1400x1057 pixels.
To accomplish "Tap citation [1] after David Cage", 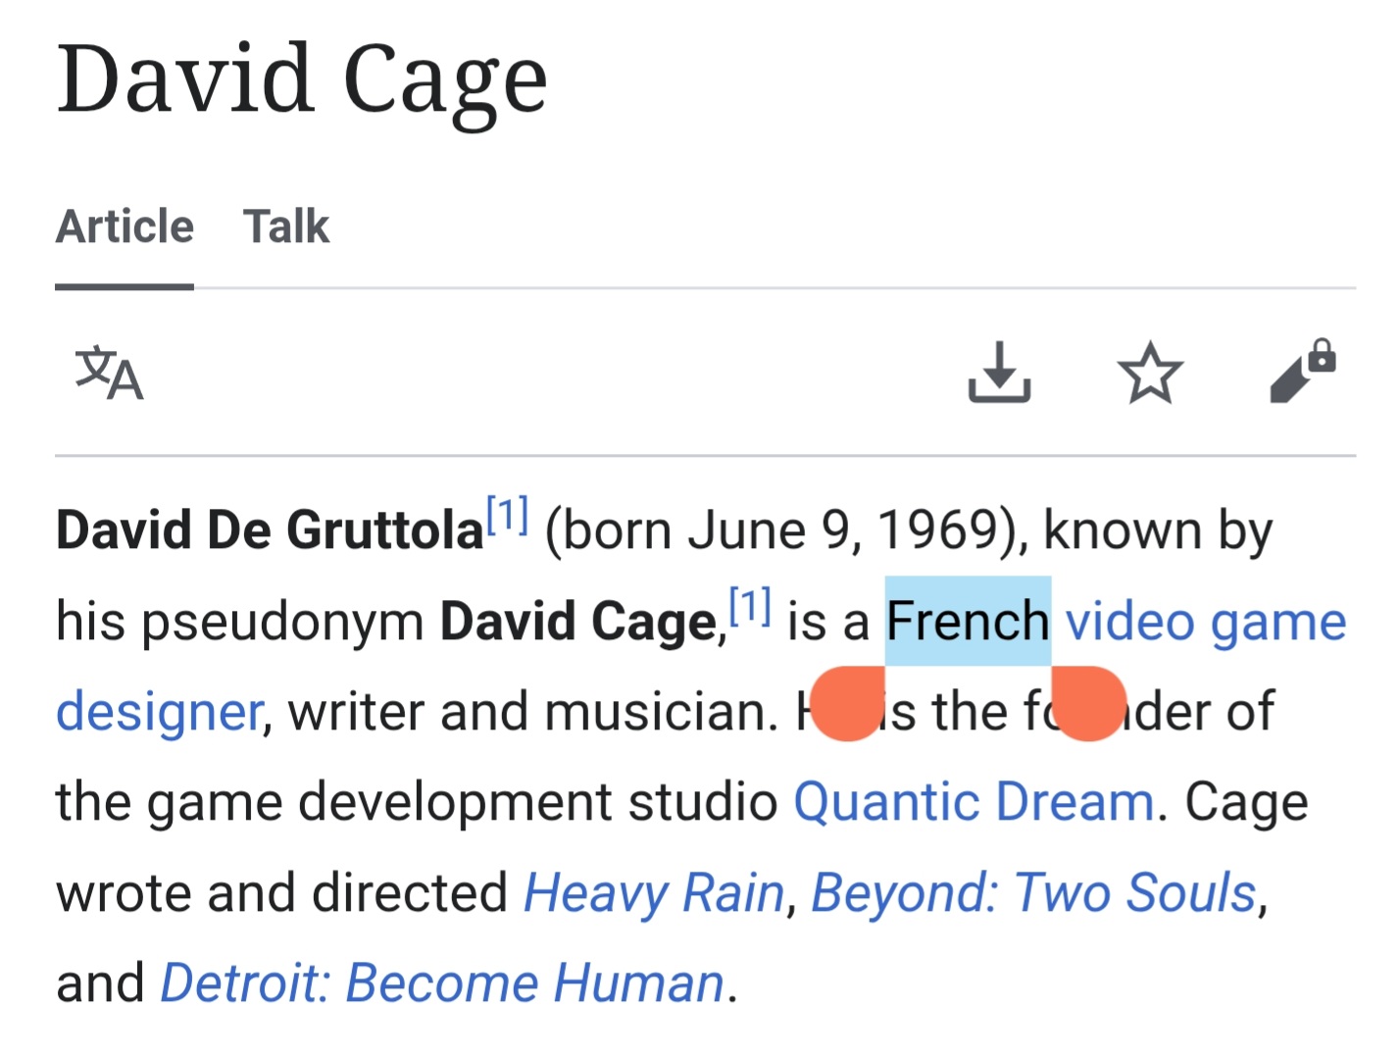I will 750,606.
